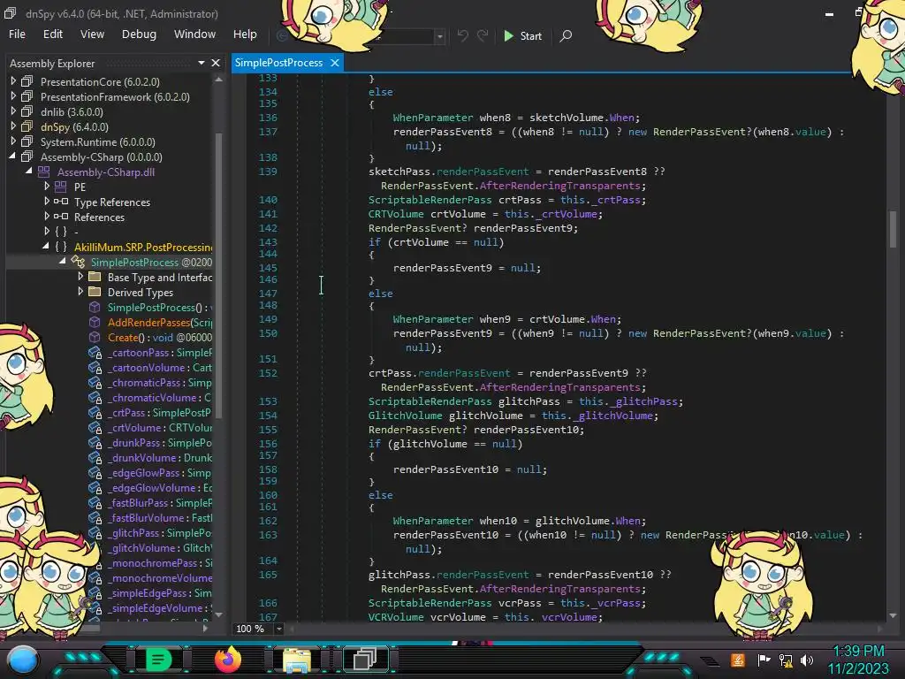Click AddRenderPasses method icon
Screen dimensions: 905x679
click(x=95, y=322)
